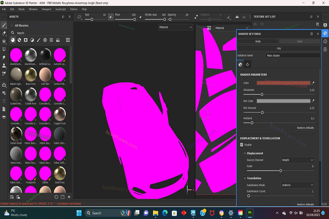The width and height of the screenshot is (329, 219).
Task: Select the Clone stamp tool
Action: (x=4, y=66)
